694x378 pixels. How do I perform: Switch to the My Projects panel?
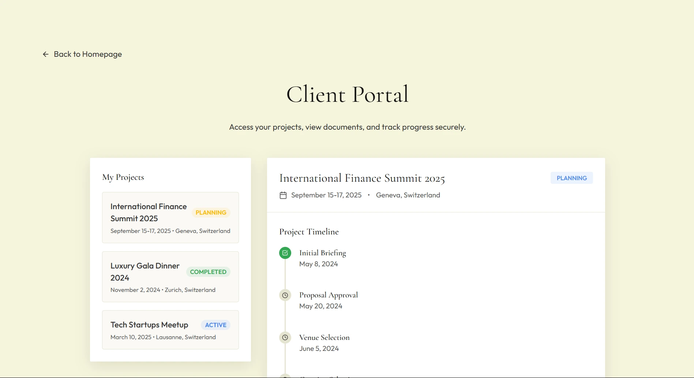(x=123, y=177)
